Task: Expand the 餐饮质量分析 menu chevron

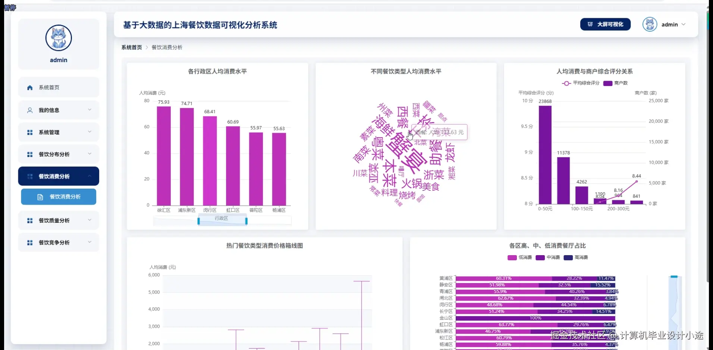Action: [89, 220]
